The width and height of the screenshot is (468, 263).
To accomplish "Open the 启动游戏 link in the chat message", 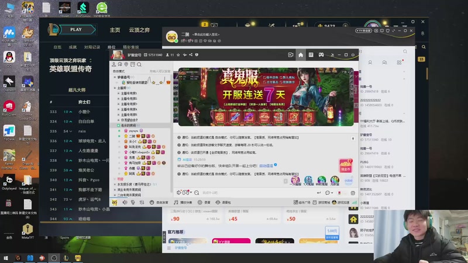I will coord(266,166).
